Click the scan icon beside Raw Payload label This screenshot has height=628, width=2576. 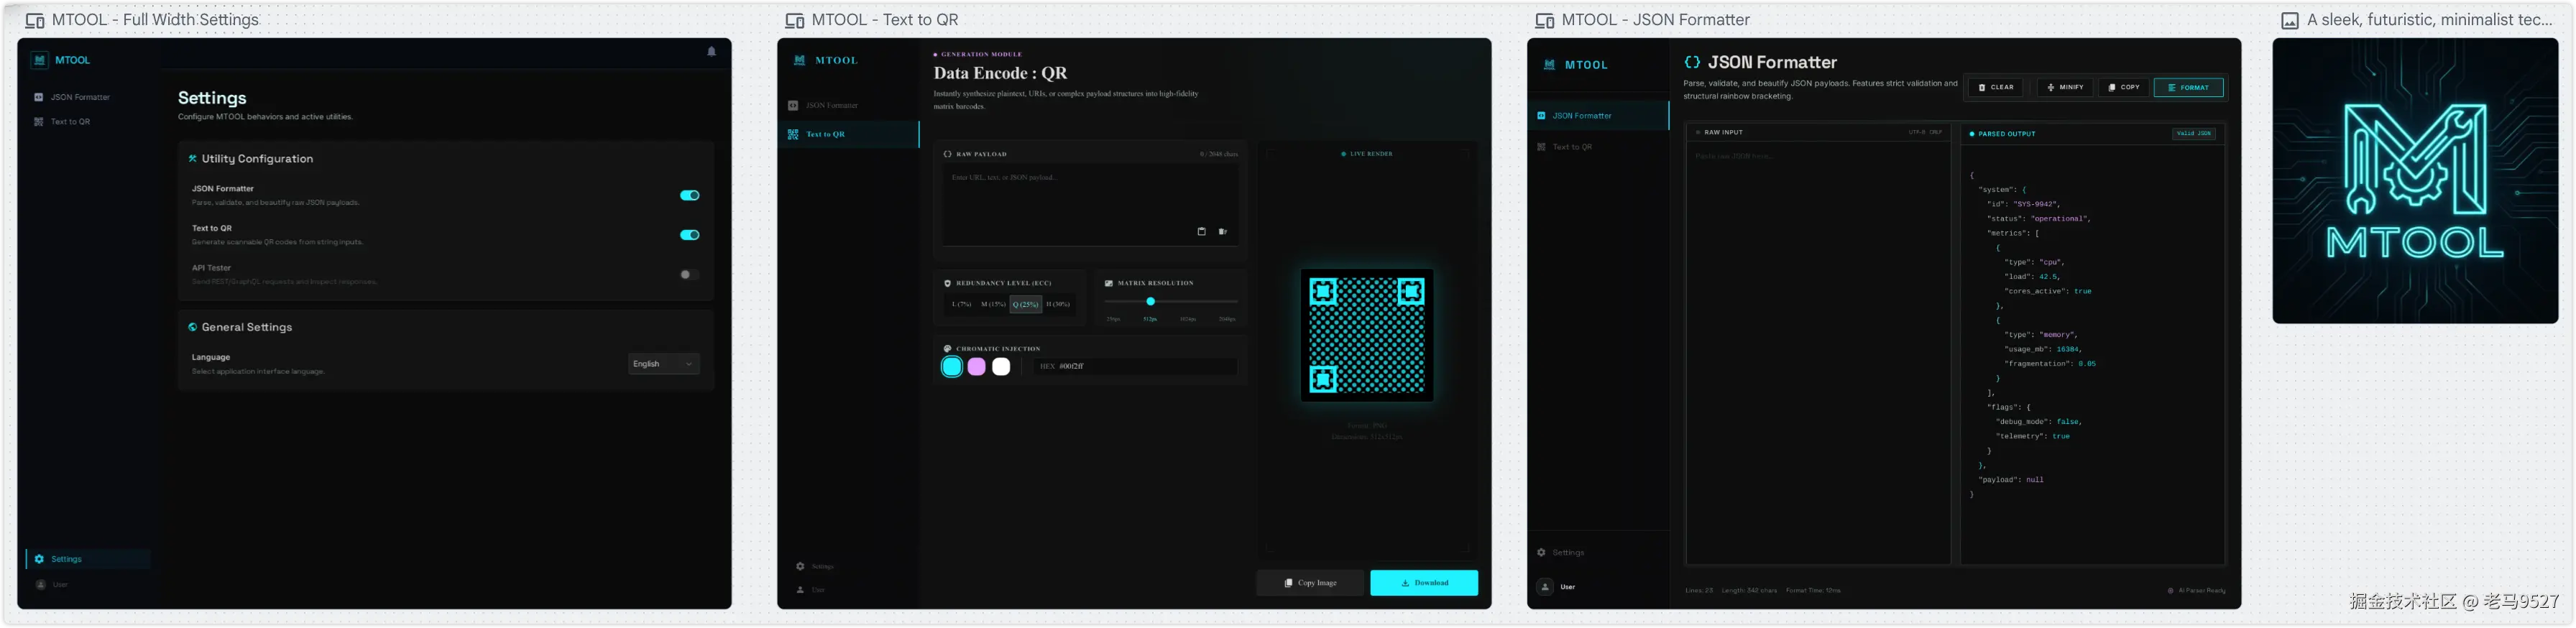948,154
